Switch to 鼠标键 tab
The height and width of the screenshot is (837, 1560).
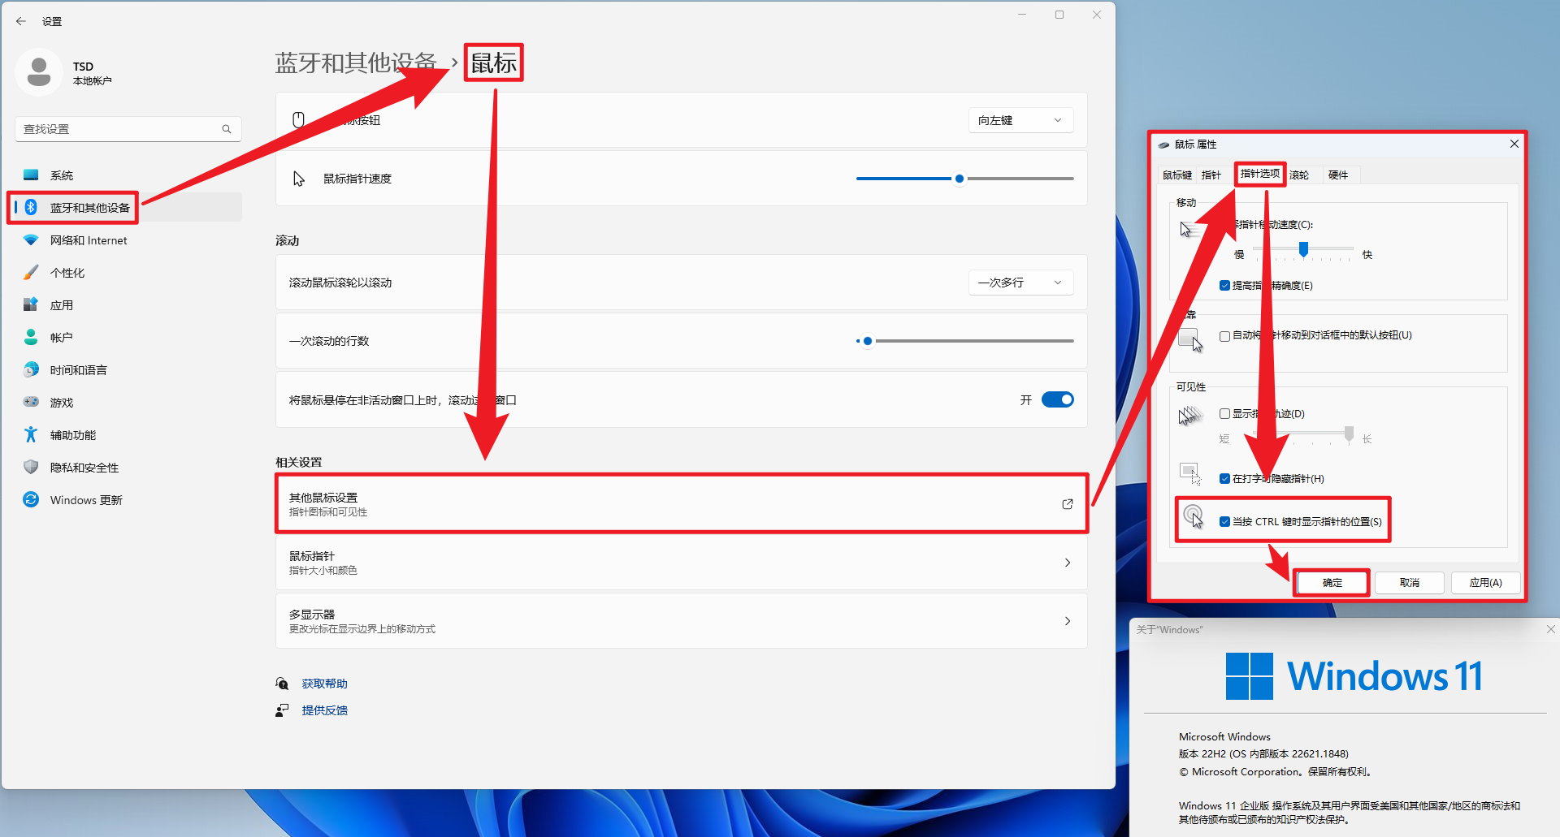coord(1177,175)
